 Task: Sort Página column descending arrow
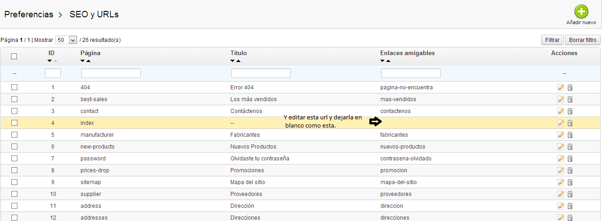pos(83,61)
